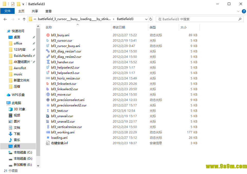Click the search magnifier icon

click(240, 19)
